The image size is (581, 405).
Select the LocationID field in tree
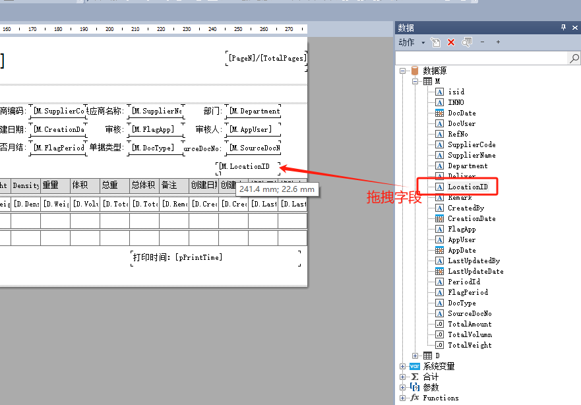coord(468,187)
